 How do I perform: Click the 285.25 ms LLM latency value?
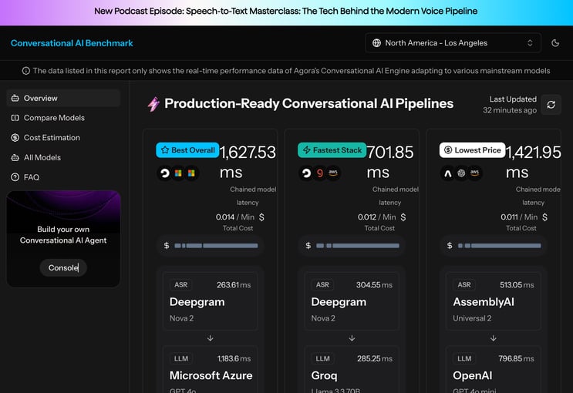point(375,358)
